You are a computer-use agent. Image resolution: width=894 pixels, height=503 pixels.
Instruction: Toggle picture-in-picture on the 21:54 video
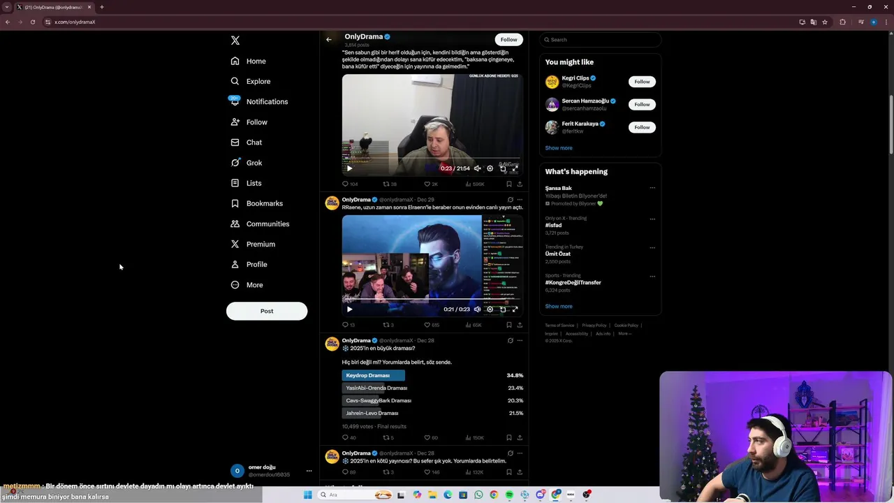pos(502,168)
